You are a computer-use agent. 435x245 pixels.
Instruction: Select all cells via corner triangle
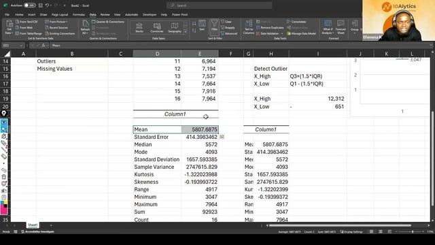[x=7, y=54]
